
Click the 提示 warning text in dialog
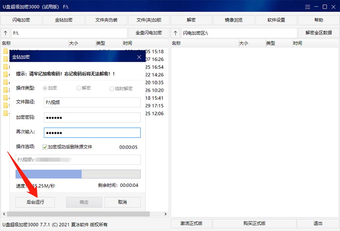pyautogui.click(x=65, y=74)
